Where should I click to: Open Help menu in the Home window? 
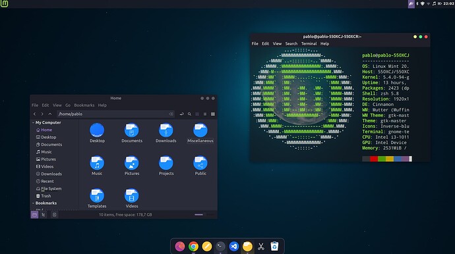tap(102, 105)
